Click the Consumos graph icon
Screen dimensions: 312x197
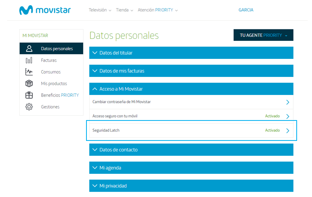tap(29, 72)
